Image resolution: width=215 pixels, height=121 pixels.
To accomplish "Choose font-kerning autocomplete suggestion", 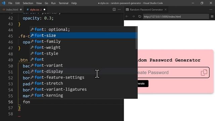I will (x=83, y=95).
